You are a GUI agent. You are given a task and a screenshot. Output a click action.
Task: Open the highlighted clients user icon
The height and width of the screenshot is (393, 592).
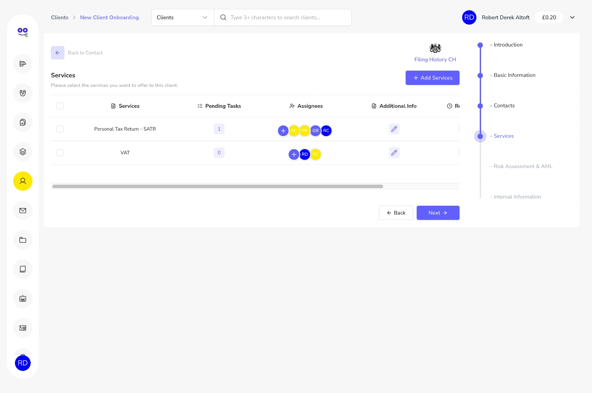tap(23, 181)
